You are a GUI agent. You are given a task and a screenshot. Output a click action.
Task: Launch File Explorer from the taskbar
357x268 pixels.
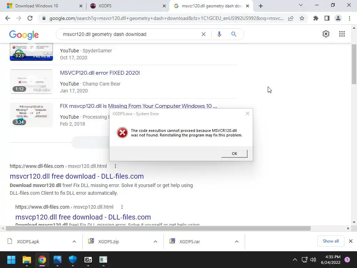tap(26, 260)
